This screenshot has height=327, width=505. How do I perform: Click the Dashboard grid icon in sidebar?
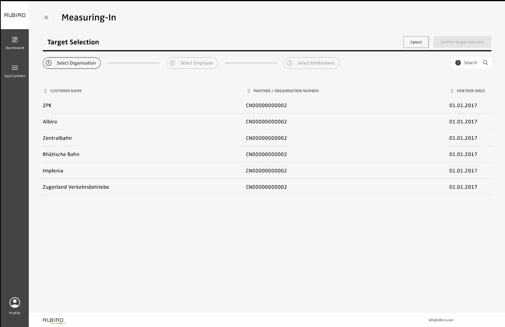click(x=14, y=39)
